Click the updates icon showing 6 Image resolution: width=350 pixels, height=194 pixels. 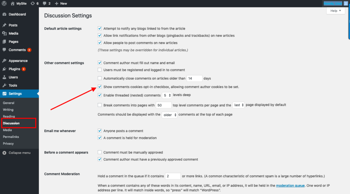pyautogui.click(x=32, y=3)
